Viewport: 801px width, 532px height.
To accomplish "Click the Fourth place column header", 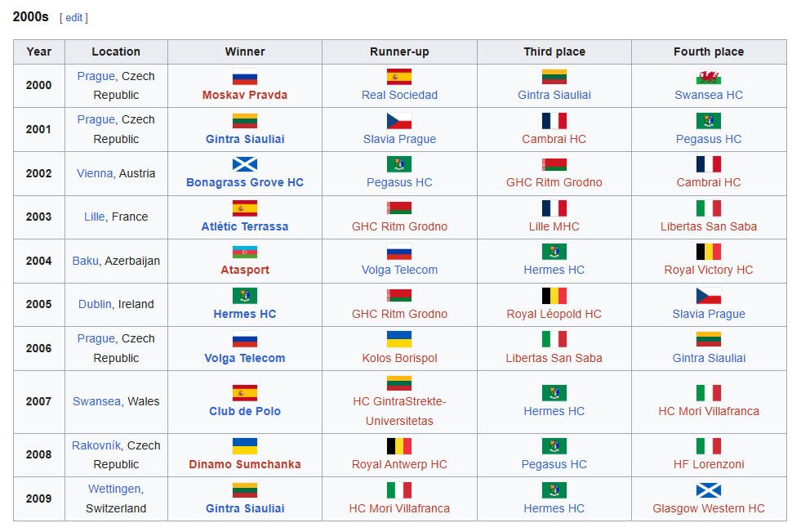I will coord(709,51).
